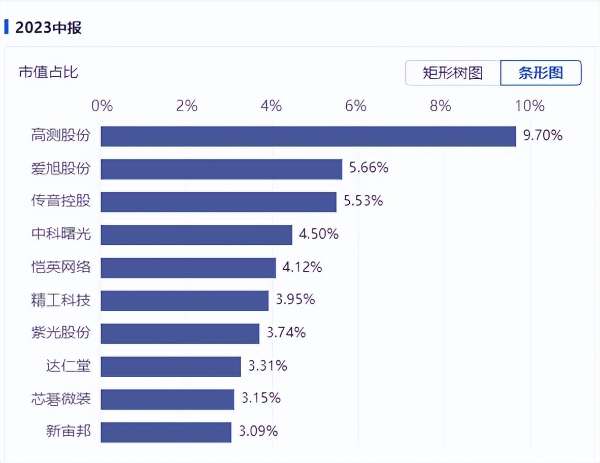Click the 紫光股份 bar
This screenshot has width=600, height=463.
pyautogui.click(x=180, y=334)
